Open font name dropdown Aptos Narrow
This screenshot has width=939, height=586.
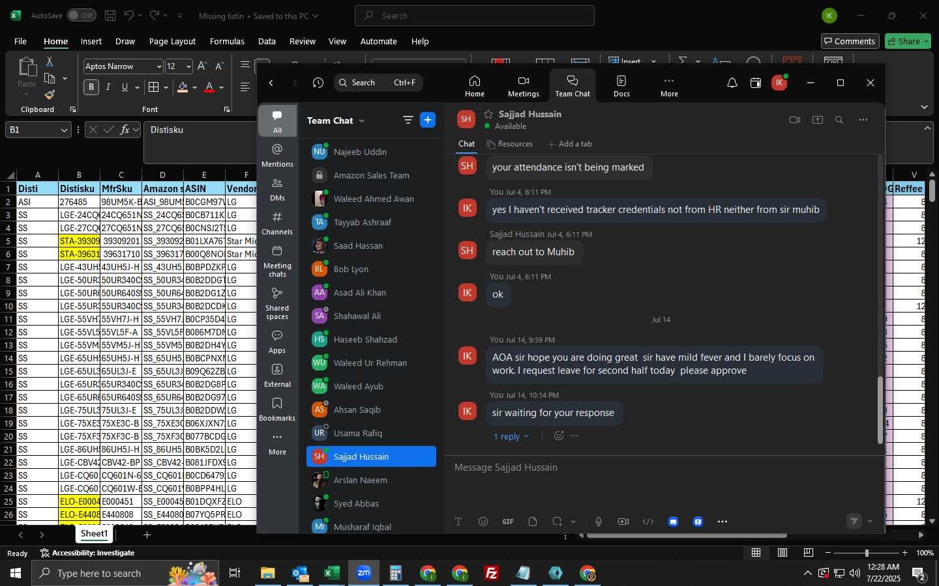tap(158, 66)
